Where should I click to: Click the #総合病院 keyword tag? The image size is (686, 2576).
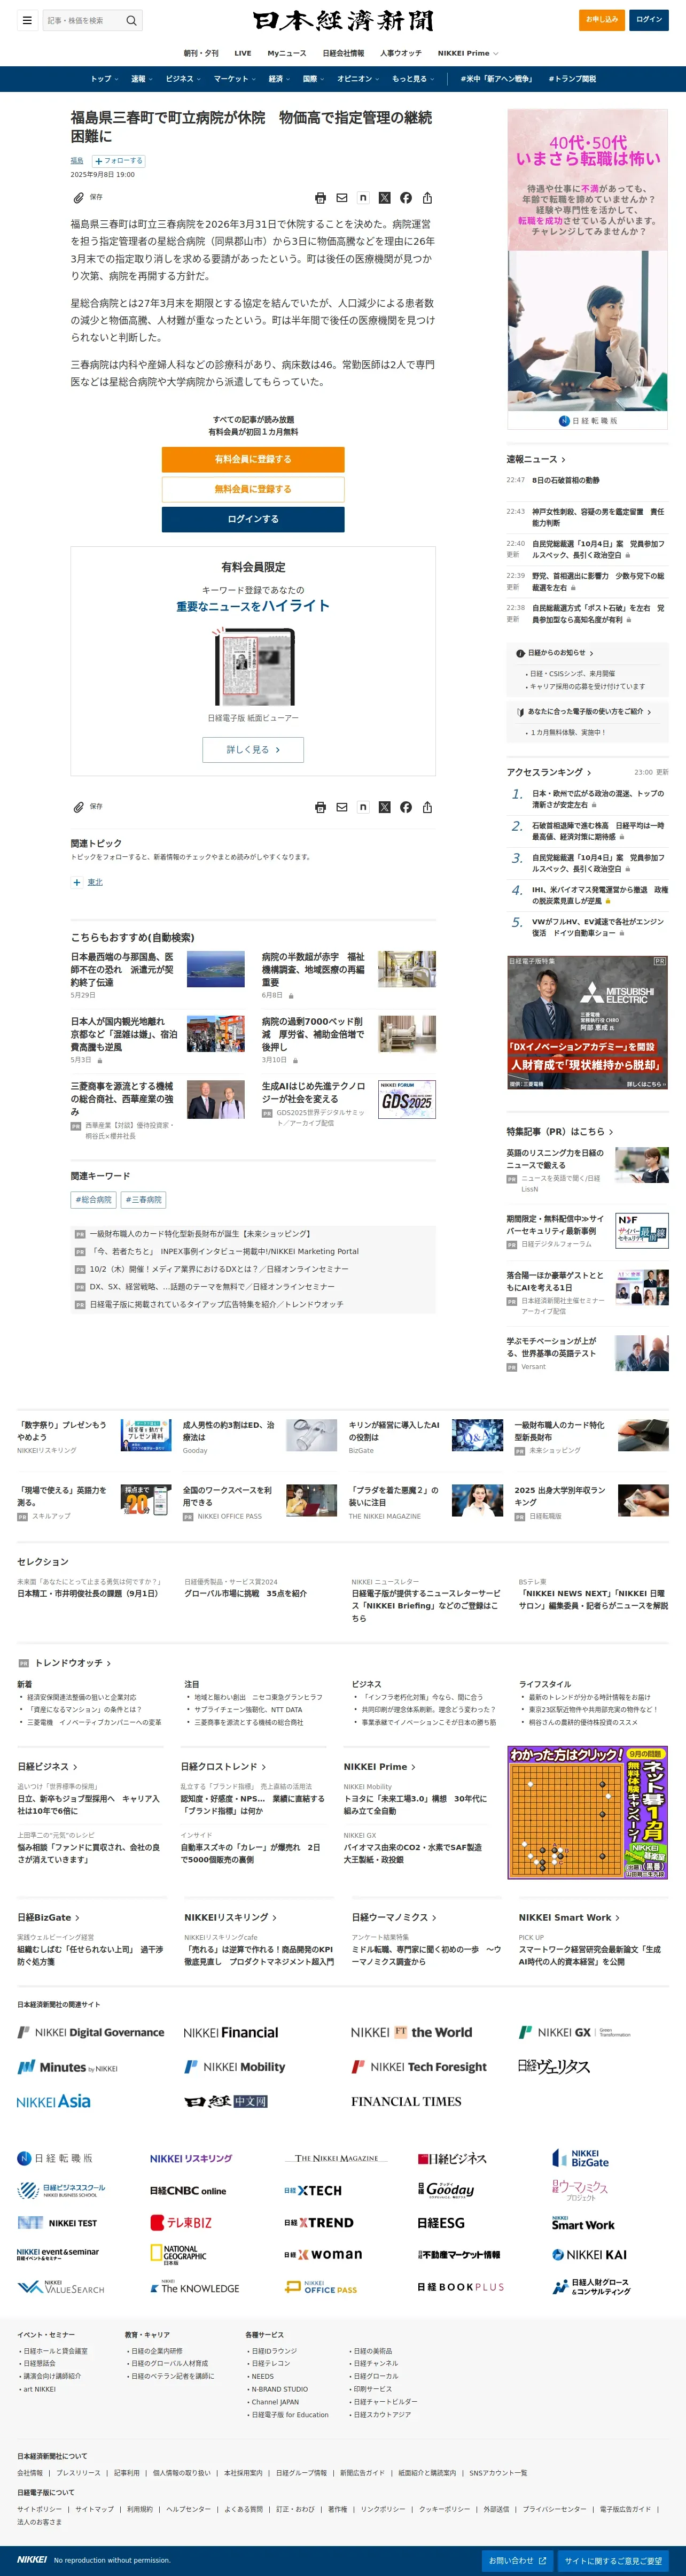(94, 1199)
